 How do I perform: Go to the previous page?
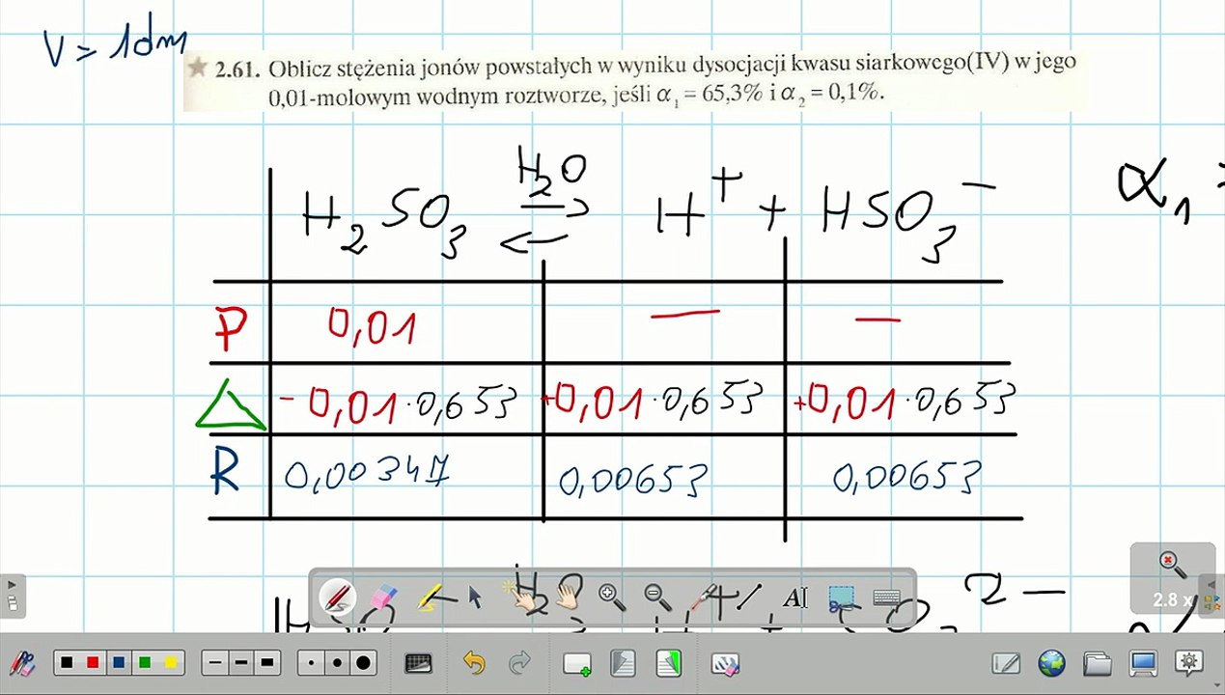tap(622, 663)
